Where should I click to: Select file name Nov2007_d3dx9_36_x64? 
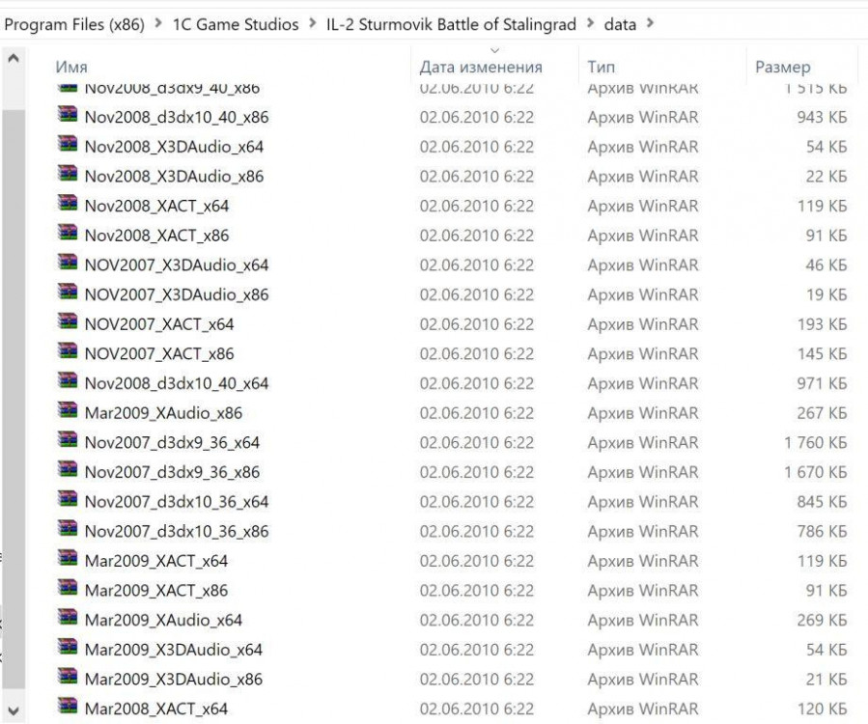pyautogui.click(x=172, y=443)
